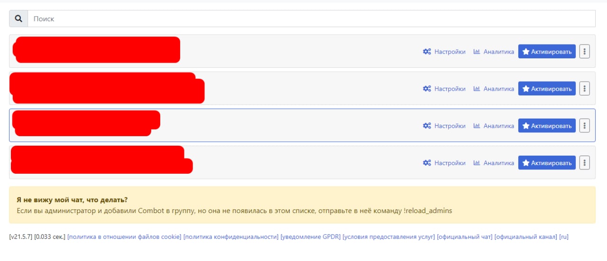Image resolution: width=607 pixels, height=261 pixels.
Task: Click the magnifying glass search icon
Action: coord(18,19)
